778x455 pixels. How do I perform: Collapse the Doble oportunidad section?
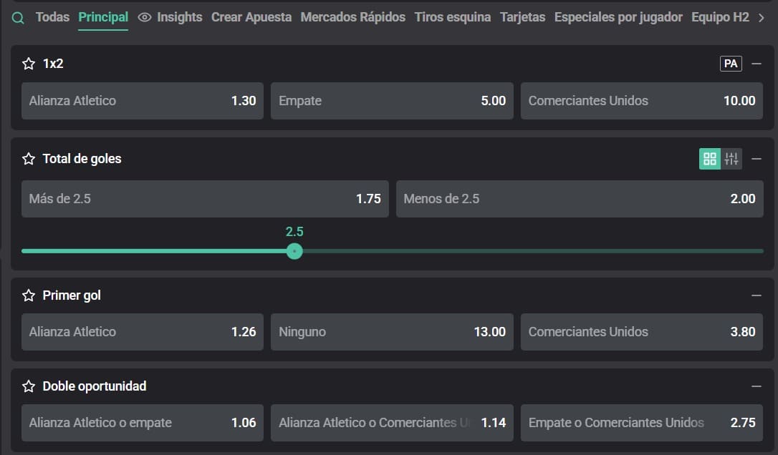point(757,386)
